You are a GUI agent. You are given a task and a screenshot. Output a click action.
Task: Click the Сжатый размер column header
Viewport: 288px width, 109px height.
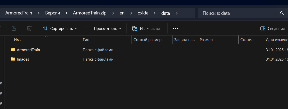(x=148, y=40)
